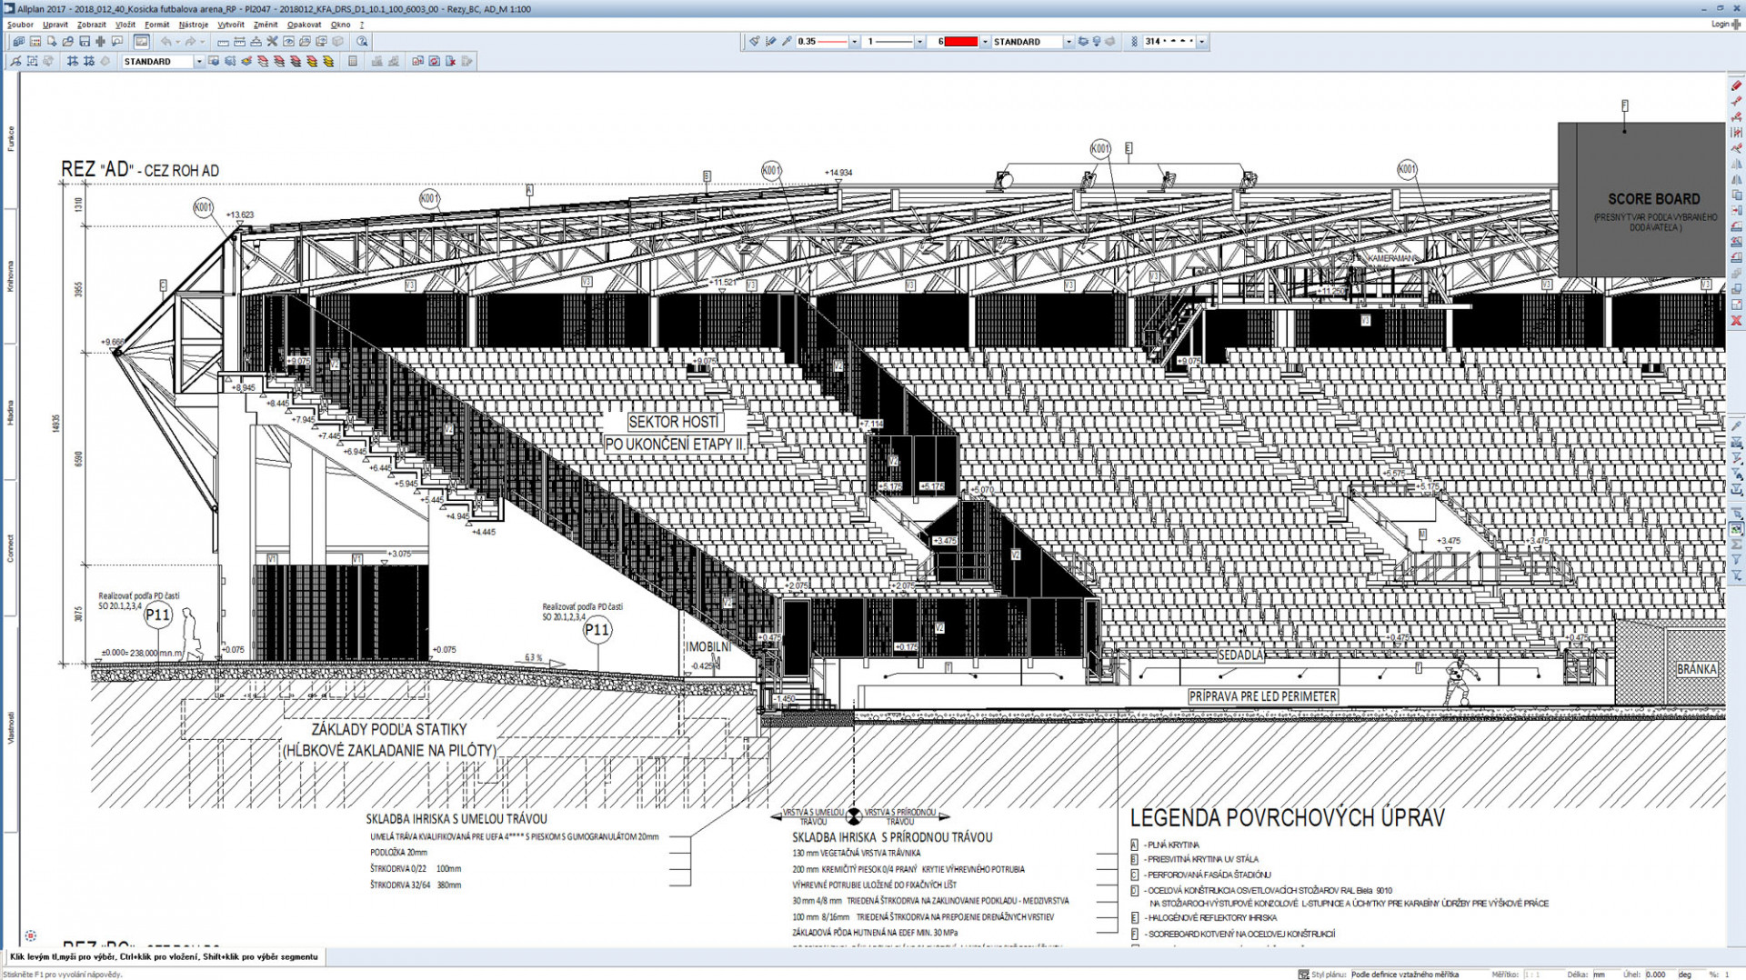Click the red X icon on right toolbar
The image size is (1746, 980).
1736,321
